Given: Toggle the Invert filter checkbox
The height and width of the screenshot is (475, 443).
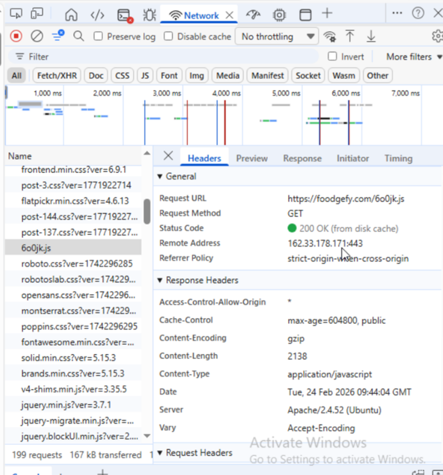Looking at the screenshot, I should point(332,57).
